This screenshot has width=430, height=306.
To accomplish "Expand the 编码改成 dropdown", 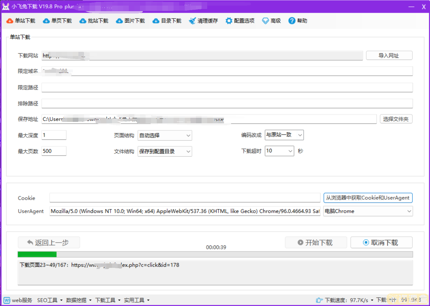I will point(284,135).
